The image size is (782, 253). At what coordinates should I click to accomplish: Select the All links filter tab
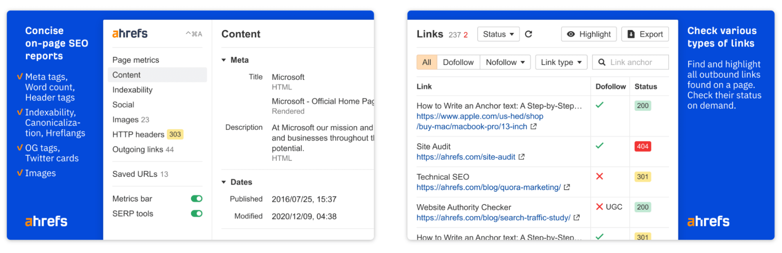[x=426, y=62]
